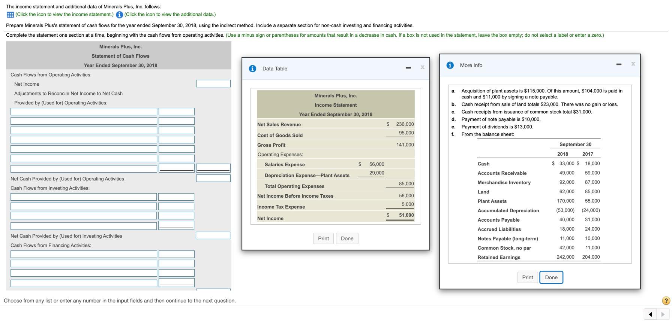Click the More Info title icon
Image resolution: width=672 pixels, height=322 pixels.
(450, 65)
